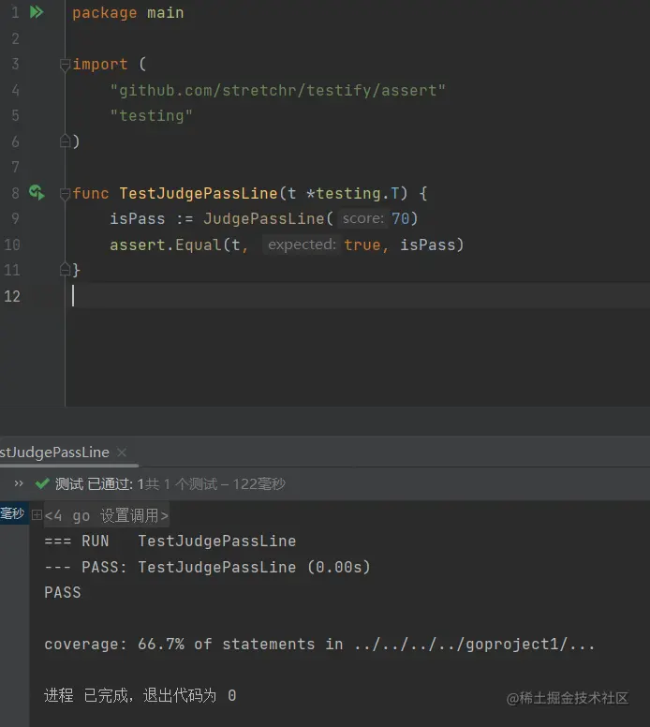Click the fold end marker at function closing brace
650x727 pixels.
click(65, 270)
